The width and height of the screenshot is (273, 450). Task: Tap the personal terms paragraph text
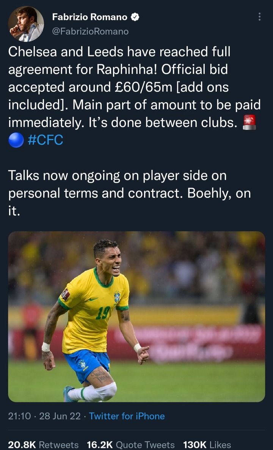click(129, 193)
